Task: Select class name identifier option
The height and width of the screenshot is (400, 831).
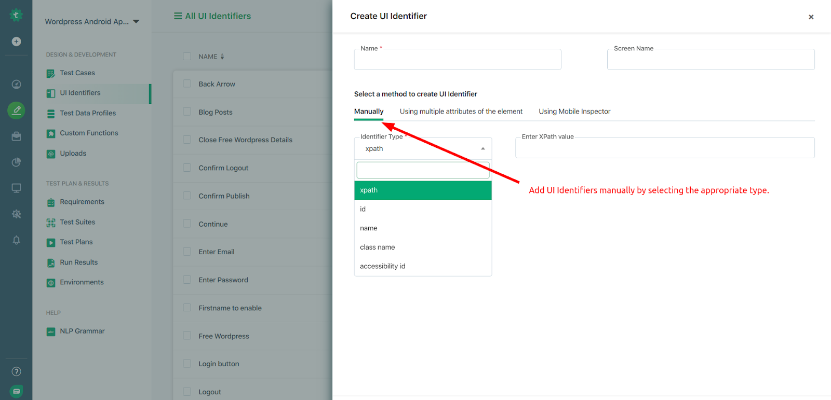Action: (x=423, y=247)
